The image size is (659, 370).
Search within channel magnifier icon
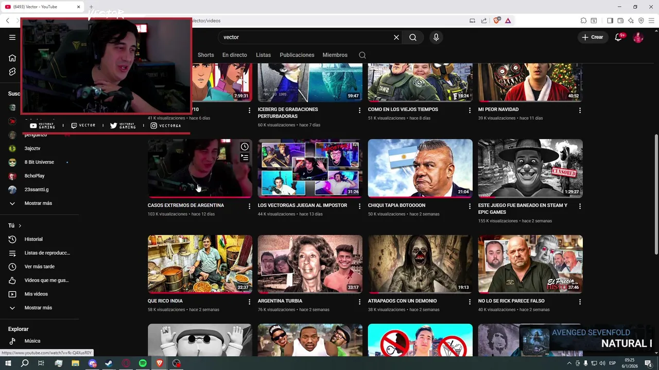tap(362, 55)
